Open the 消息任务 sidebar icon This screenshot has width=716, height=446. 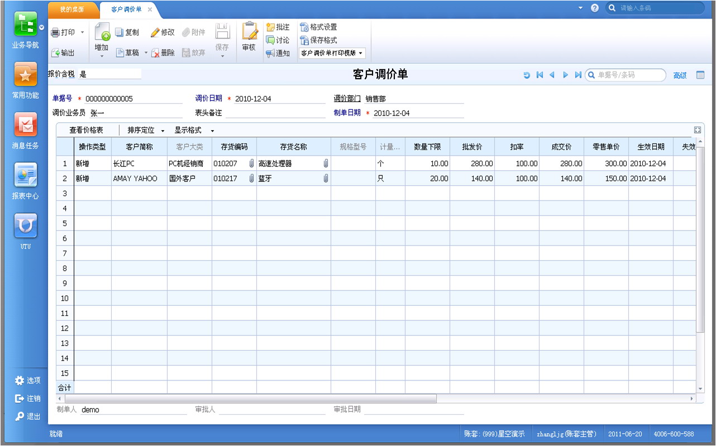coord(26,125)
